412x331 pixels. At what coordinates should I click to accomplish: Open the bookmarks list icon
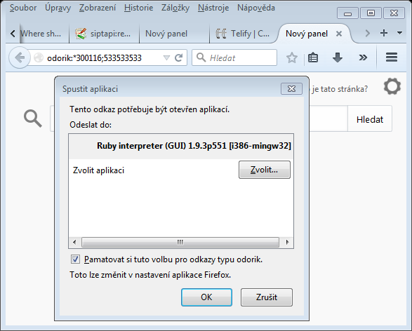312,58
